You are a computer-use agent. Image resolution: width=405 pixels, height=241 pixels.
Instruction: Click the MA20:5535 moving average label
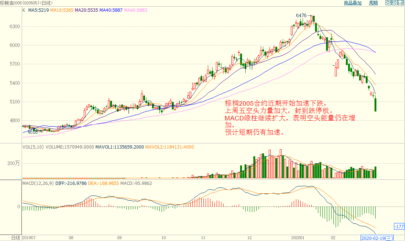(x=87, y=10)
